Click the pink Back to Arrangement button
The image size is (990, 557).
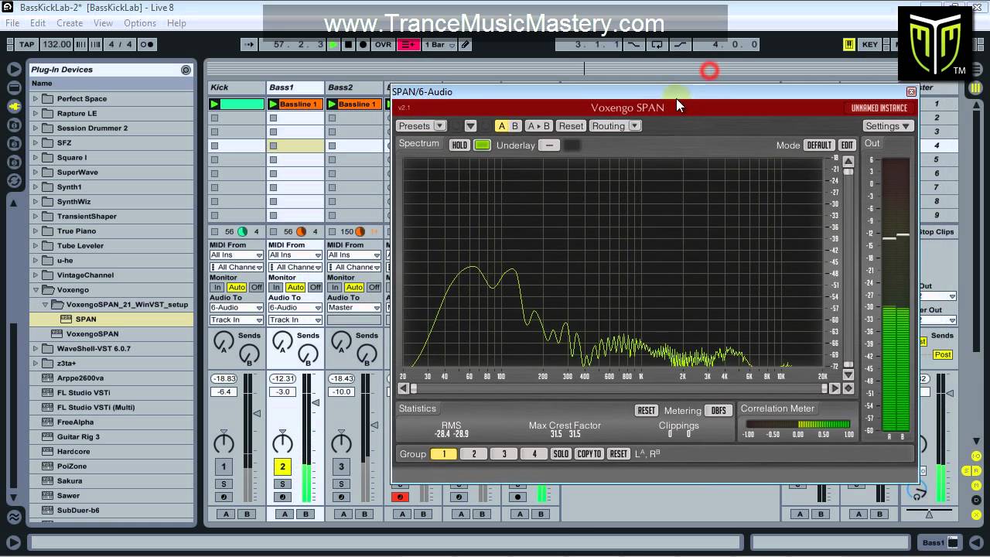(408, 45)
